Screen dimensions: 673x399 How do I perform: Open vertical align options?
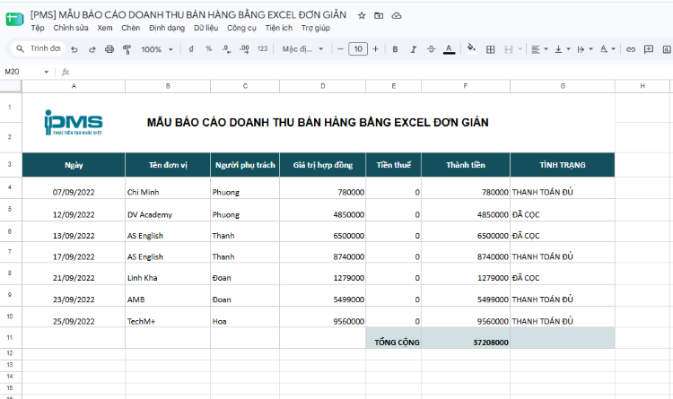[562, 49]
